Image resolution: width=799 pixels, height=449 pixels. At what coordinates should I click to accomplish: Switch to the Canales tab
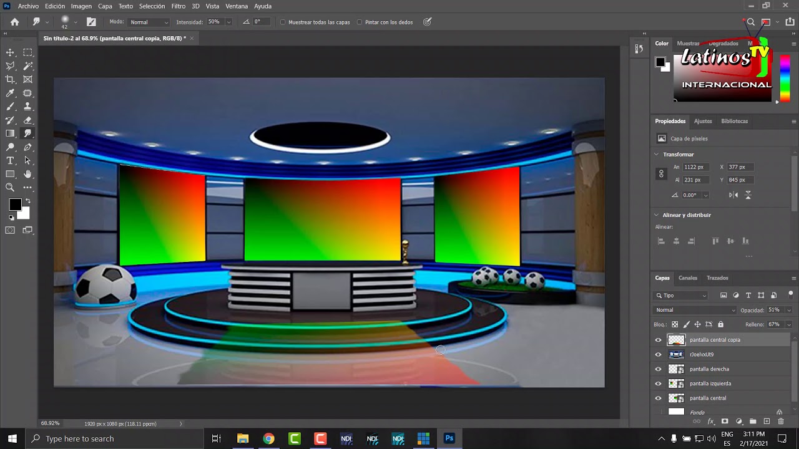pos(688,278)
